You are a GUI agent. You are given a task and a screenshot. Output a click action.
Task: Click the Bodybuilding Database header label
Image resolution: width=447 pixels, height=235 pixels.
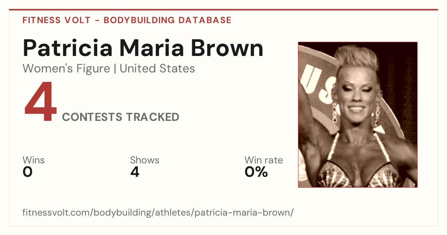tap(168, 20)
